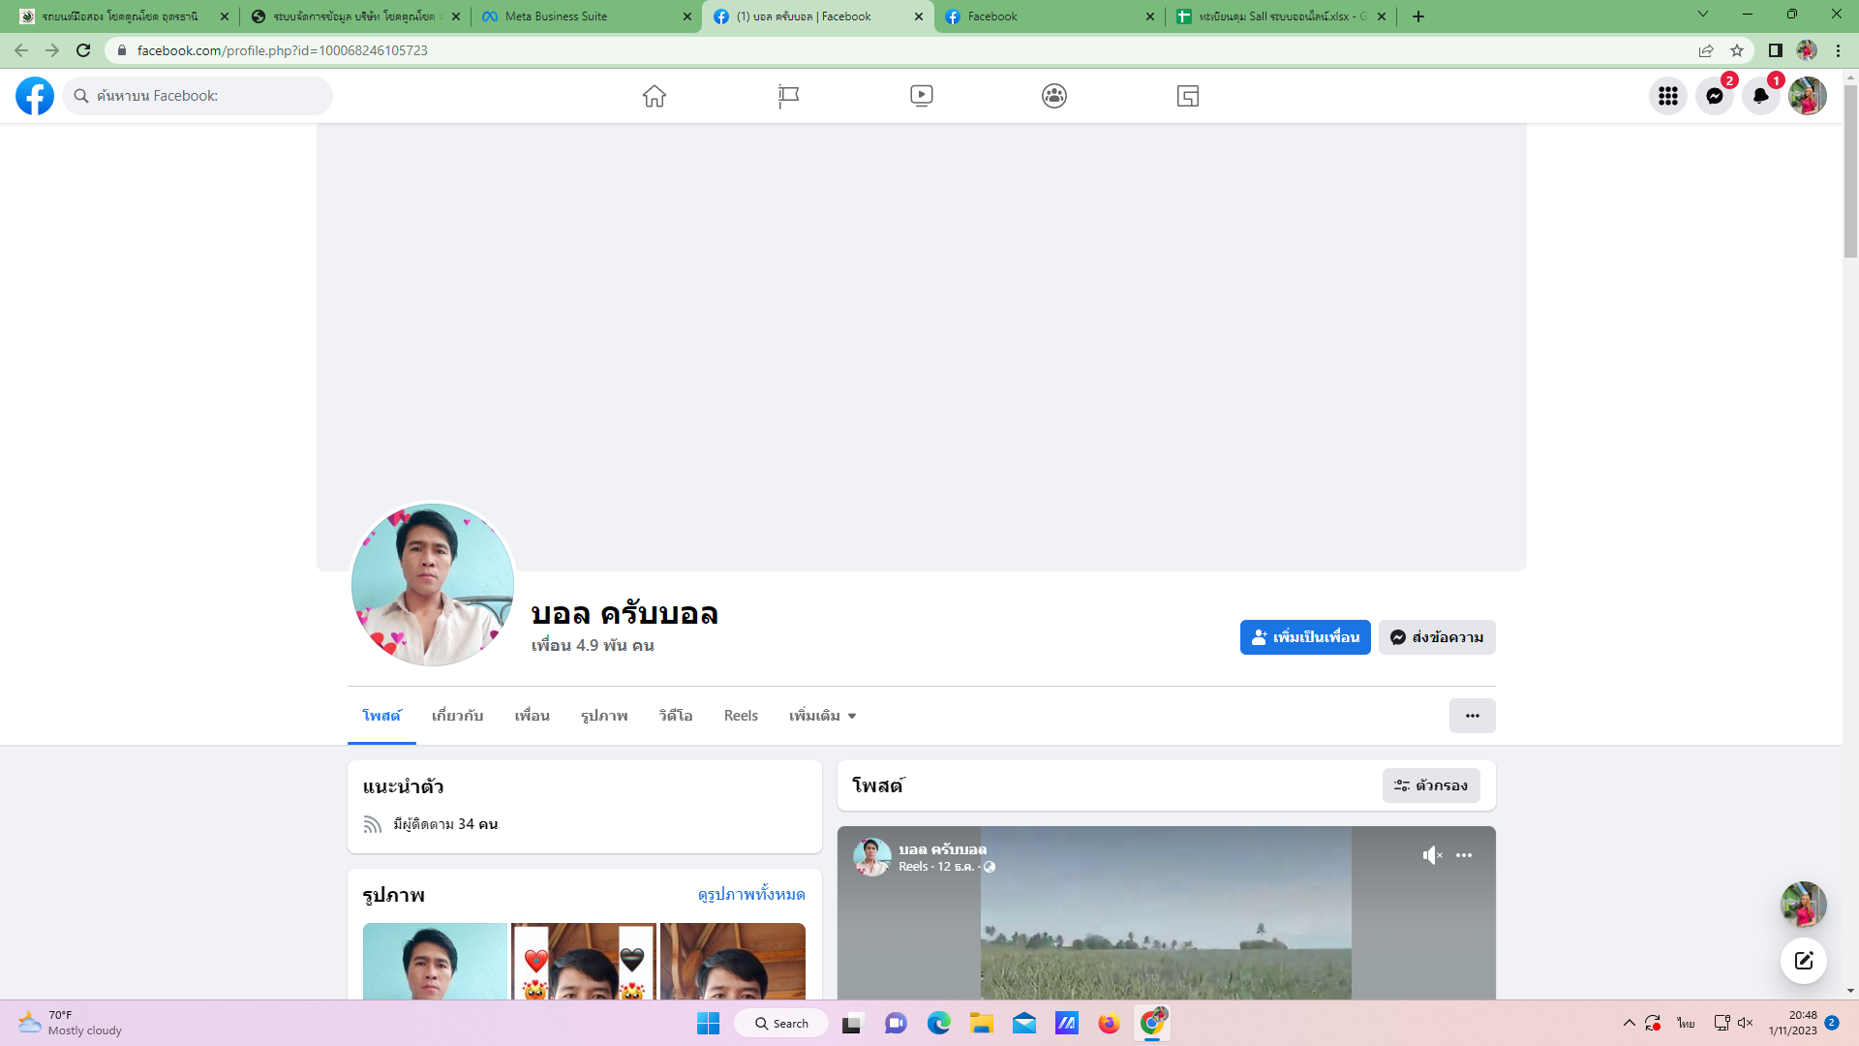1859x1046 pixels.
Task: Open the Pages flag icon
Action: pos(788,96)
